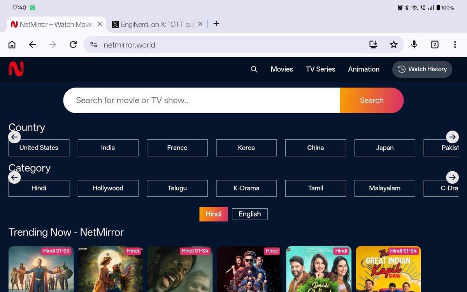
Task: Click the install app icon in address bar
Action: tap(374, 45)
